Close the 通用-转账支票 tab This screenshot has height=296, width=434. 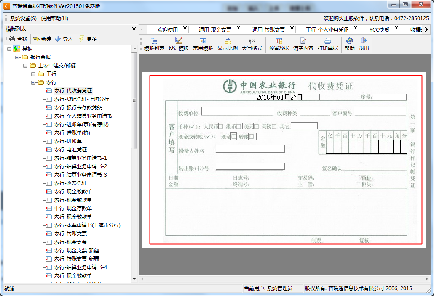pyautogui.click(x=292, y=28)
